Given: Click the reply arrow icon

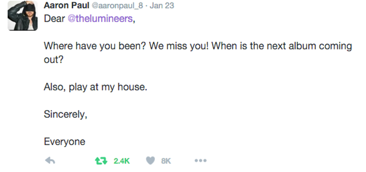Looking at the screenshot, I should click(x=50, y=161).
